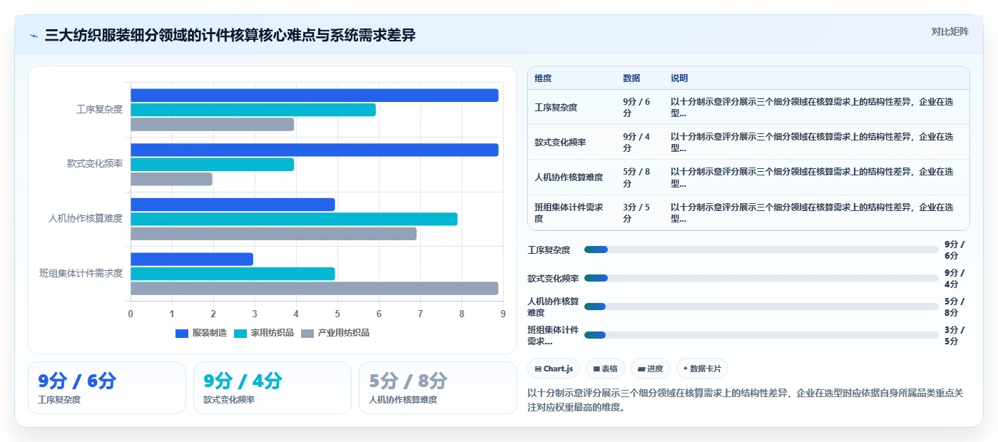This screenshot has height=442, width=998.
Task: Click the panel title about 计件核算核心难点
Action: pos(230,36)
